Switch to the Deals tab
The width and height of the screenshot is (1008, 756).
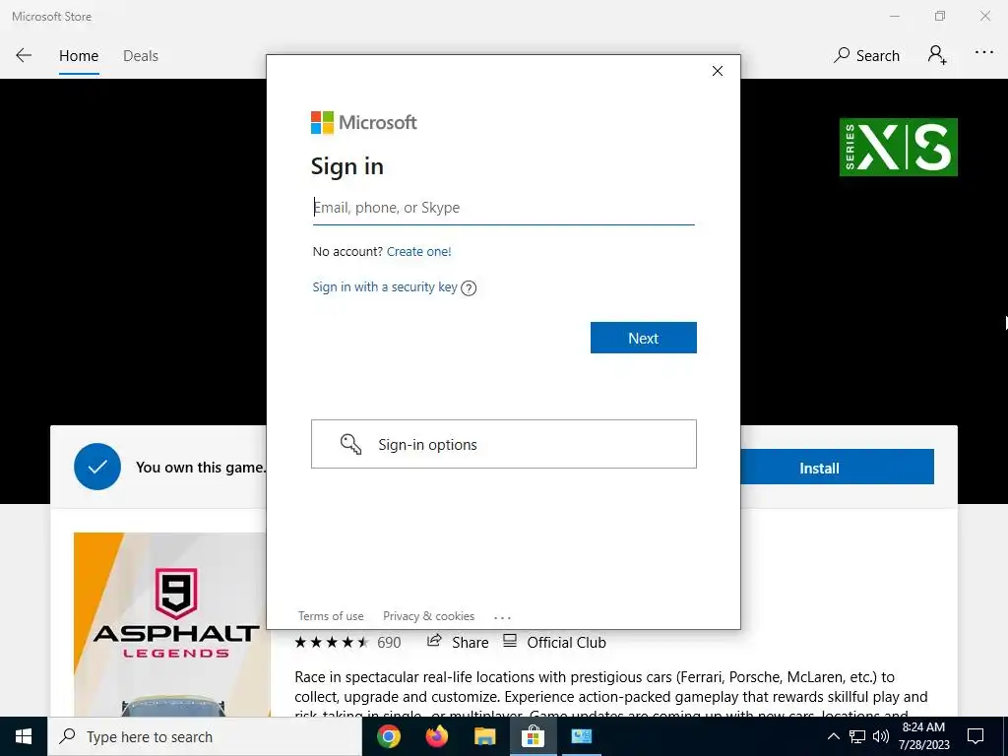[x=140, y=56]
